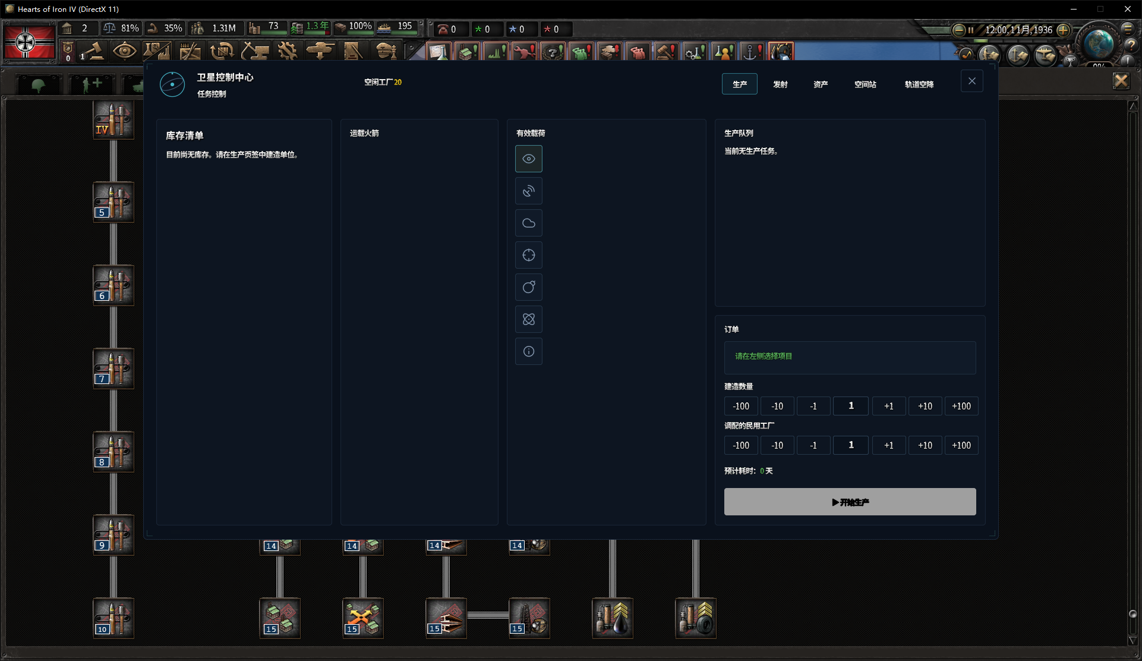This screenshot has height=661, width=1142.
Task: Open the question mark help button
Action: coord(1131,45)
